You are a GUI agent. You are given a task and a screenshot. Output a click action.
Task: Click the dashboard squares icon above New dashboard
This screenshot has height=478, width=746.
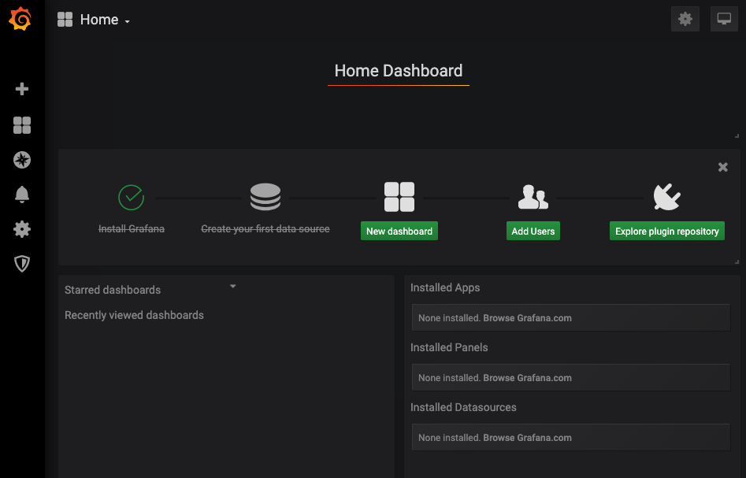(x=399, y=197)
